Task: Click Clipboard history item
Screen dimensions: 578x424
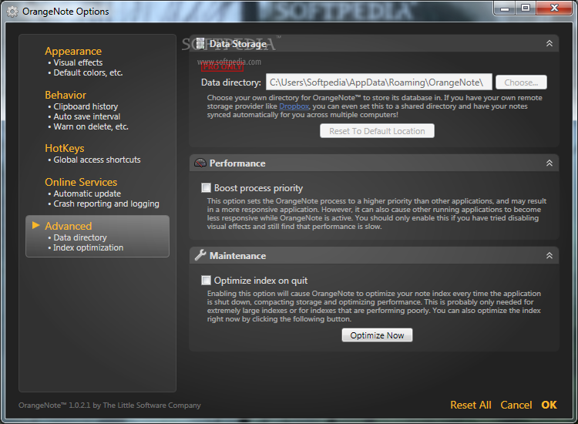Action: pyautogui.click(x=86, y=106)
